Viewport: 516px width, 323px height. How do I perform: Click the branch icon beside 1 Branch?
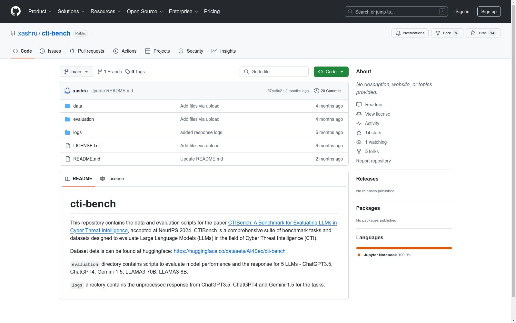[100, 72]
